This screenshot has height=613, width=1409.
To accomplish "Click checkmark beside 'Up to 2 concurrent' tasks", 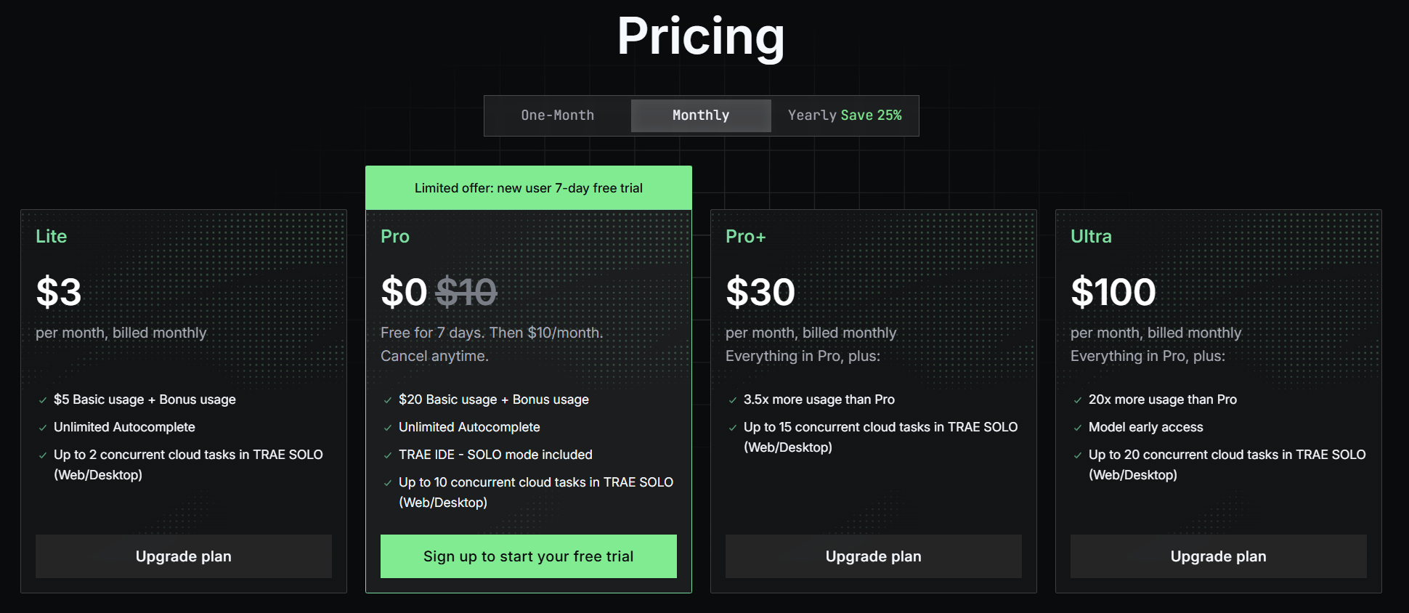I will [43, 455].
